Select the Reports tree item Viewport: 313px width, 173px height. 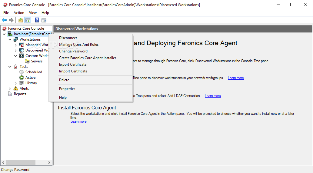point(20,94)
